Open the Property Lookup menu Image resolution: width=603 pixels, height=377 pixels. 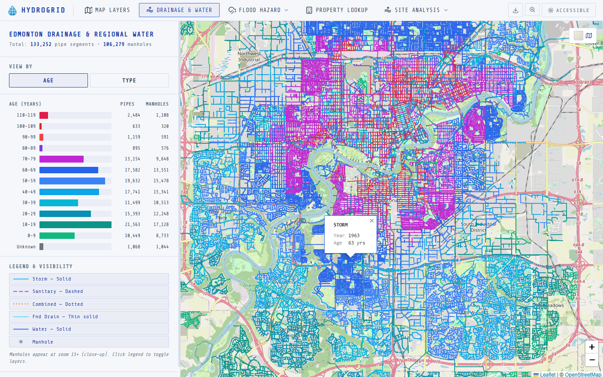coord(337,10)
